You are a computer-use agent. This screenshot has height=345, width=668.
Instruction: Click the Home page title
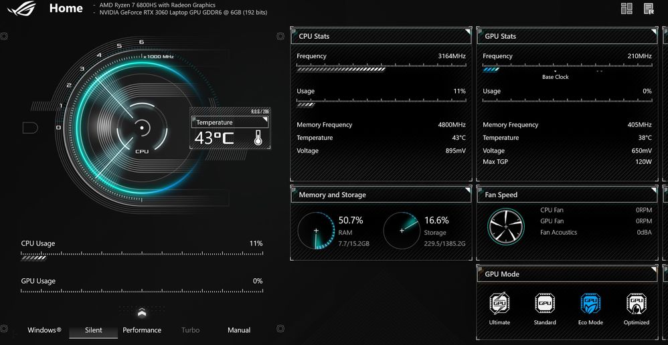[66, 8]
